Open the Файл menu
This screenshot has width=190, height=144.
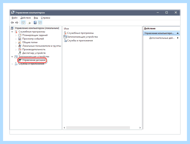point(14,18)
